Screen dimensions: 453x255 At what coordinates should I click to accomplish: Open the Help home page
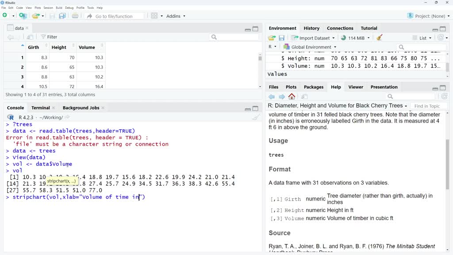point(292,96)
